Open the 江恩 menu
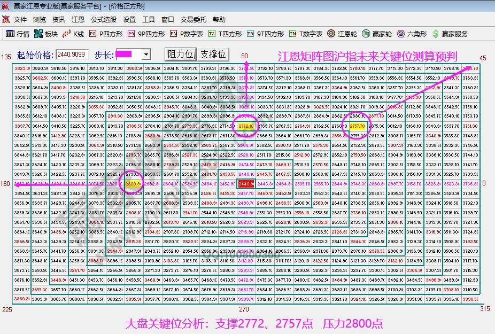495x334 pixels. 78,19
